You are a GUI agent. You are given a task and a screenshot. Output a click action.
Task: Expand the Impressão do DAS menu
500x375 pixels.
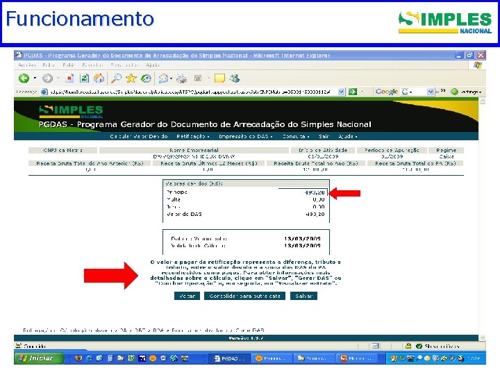246,136
